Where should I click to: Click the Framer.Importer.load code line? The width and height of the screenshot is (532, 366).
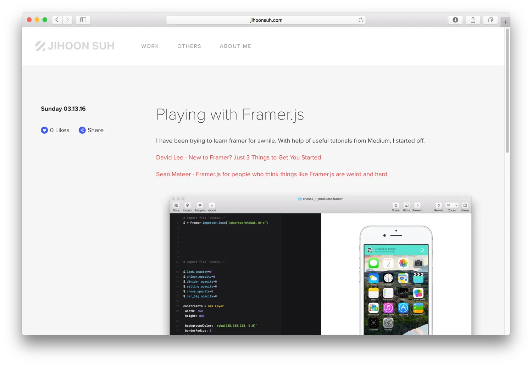click(226, 223)
